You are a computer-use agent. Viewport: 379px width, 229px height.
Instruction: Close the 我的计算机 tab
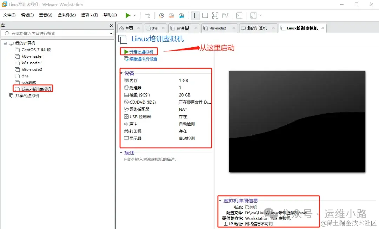coord(273,28)
